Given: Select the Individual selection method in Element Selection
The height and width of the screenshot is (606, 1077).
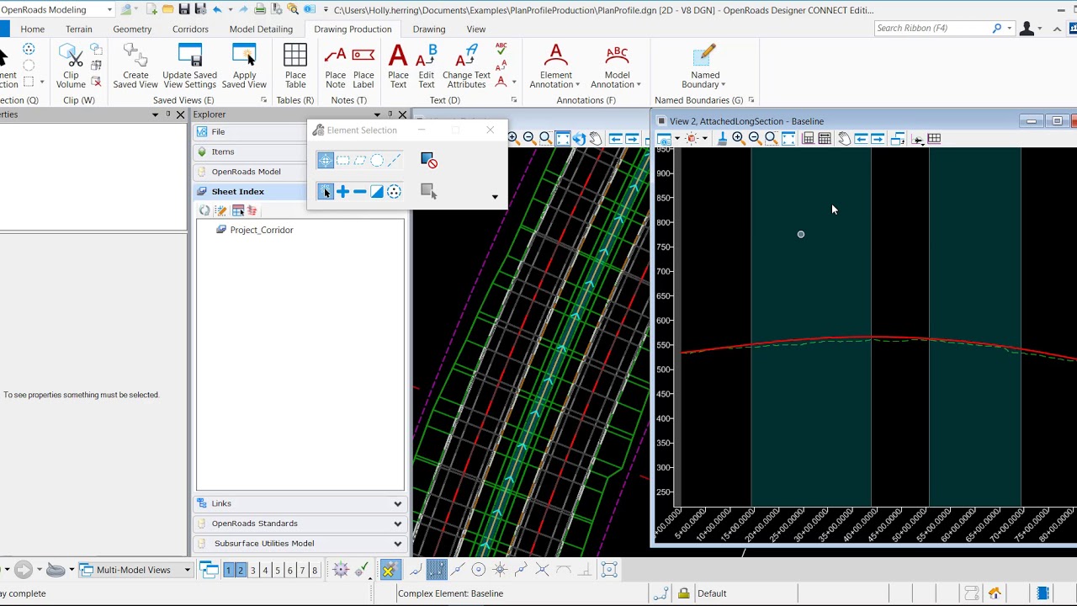Looking at the screenshot, I should tap(326, 160).
